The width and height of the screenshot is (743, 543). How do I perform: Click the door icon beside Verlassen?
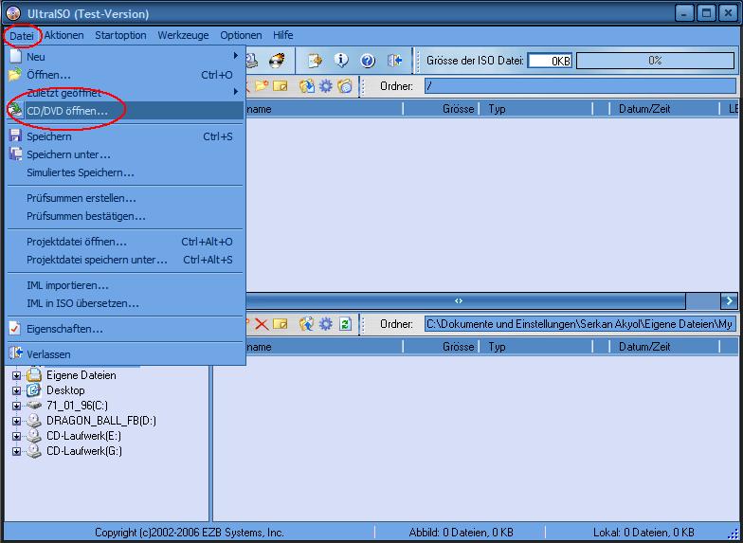click(x=15, y=353)
